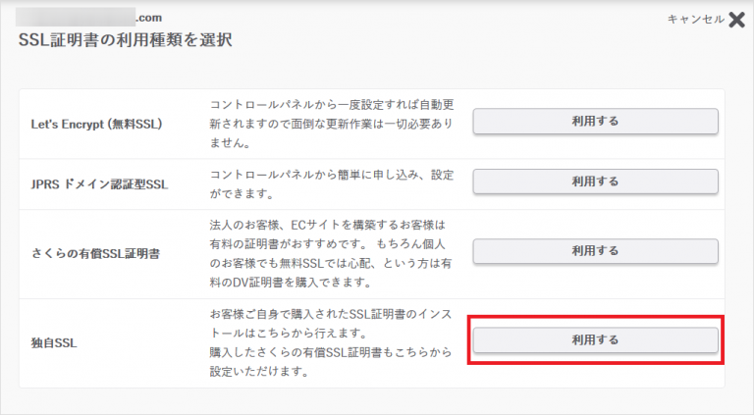
Task: Click the JPRS ドメイン認証型SSL row label
Action: pos(101,183)
